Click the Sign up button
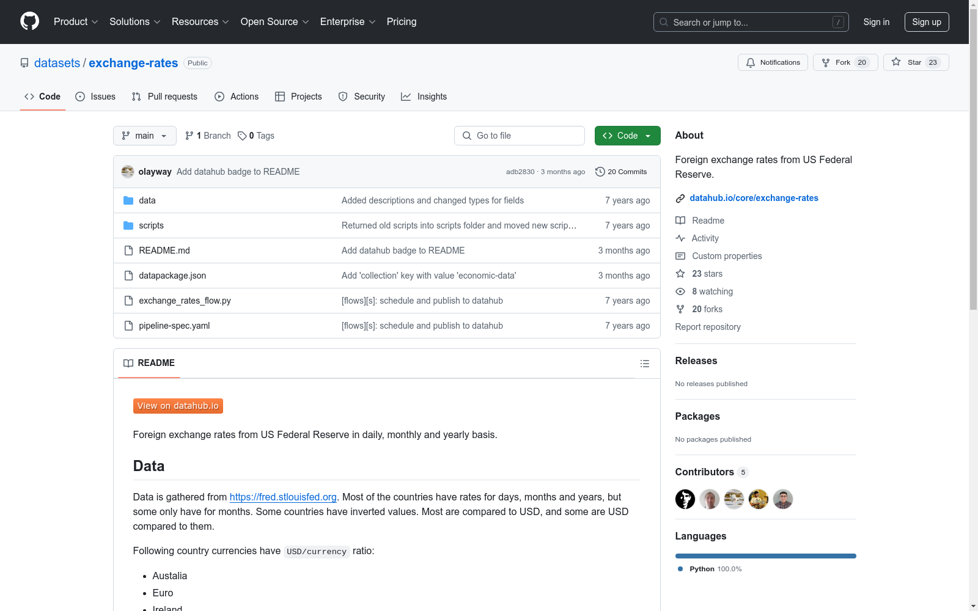 click(x=927, y=22)
